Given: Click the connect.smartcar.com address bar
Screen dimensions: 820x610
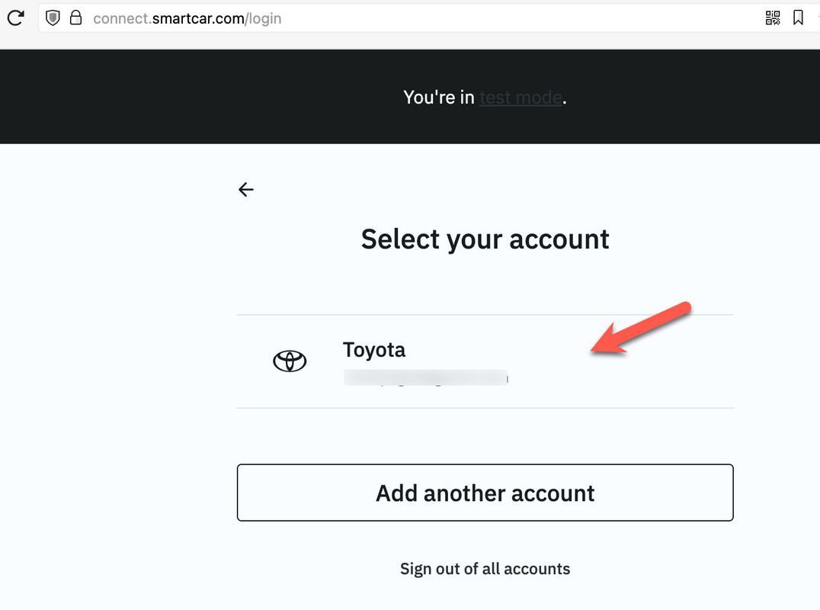Looking at the screenshot, I should (x=457, y=18).
